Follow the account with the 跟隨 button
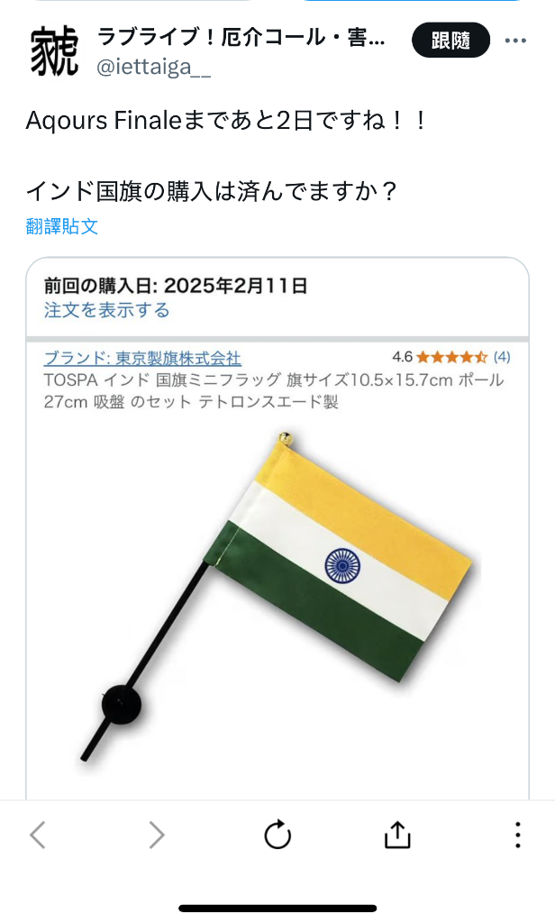Image resolution: width=555 pixels, height=923 pixels. tap(450, 40)
